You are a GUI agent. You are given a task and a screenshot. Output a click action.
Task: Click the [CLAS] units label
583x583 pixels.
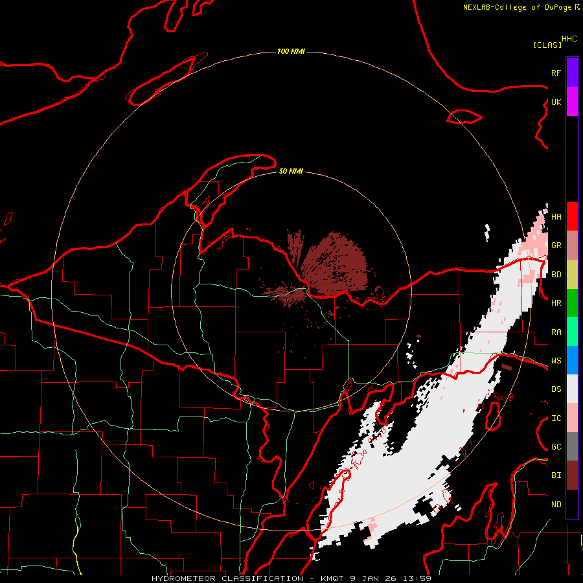[547, 45]
